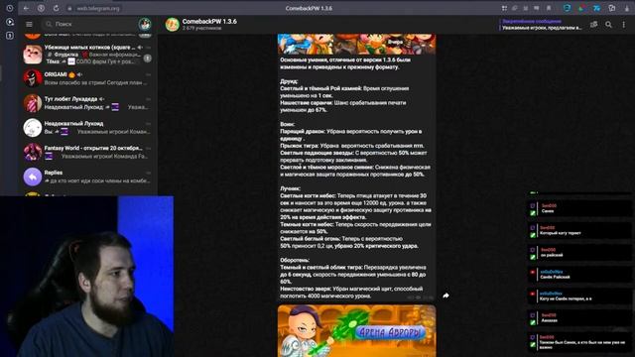
Task: Click the browser back arrow
Action: point(26,8)
